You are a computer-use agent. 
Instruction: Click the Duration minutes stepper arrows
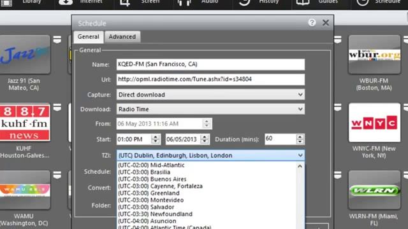coord(300,139)
